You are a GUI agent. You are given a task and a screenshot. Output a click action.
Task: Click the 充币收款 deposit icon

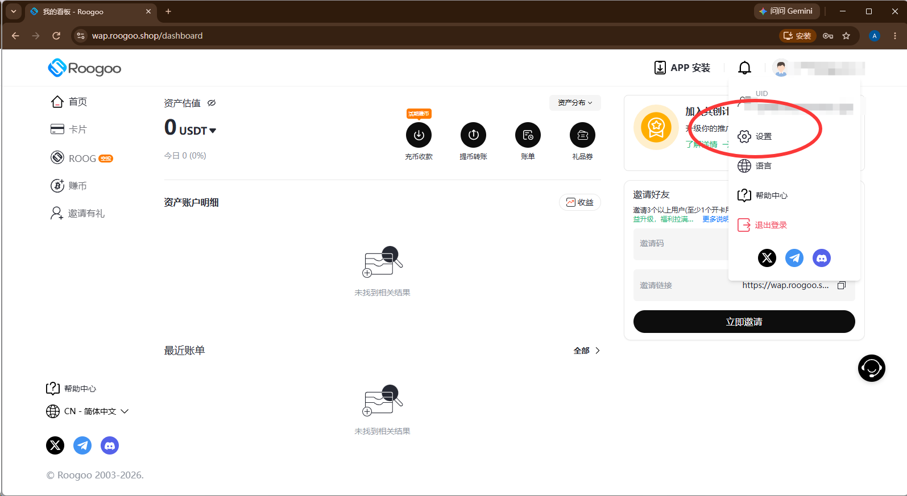point(419,135)
